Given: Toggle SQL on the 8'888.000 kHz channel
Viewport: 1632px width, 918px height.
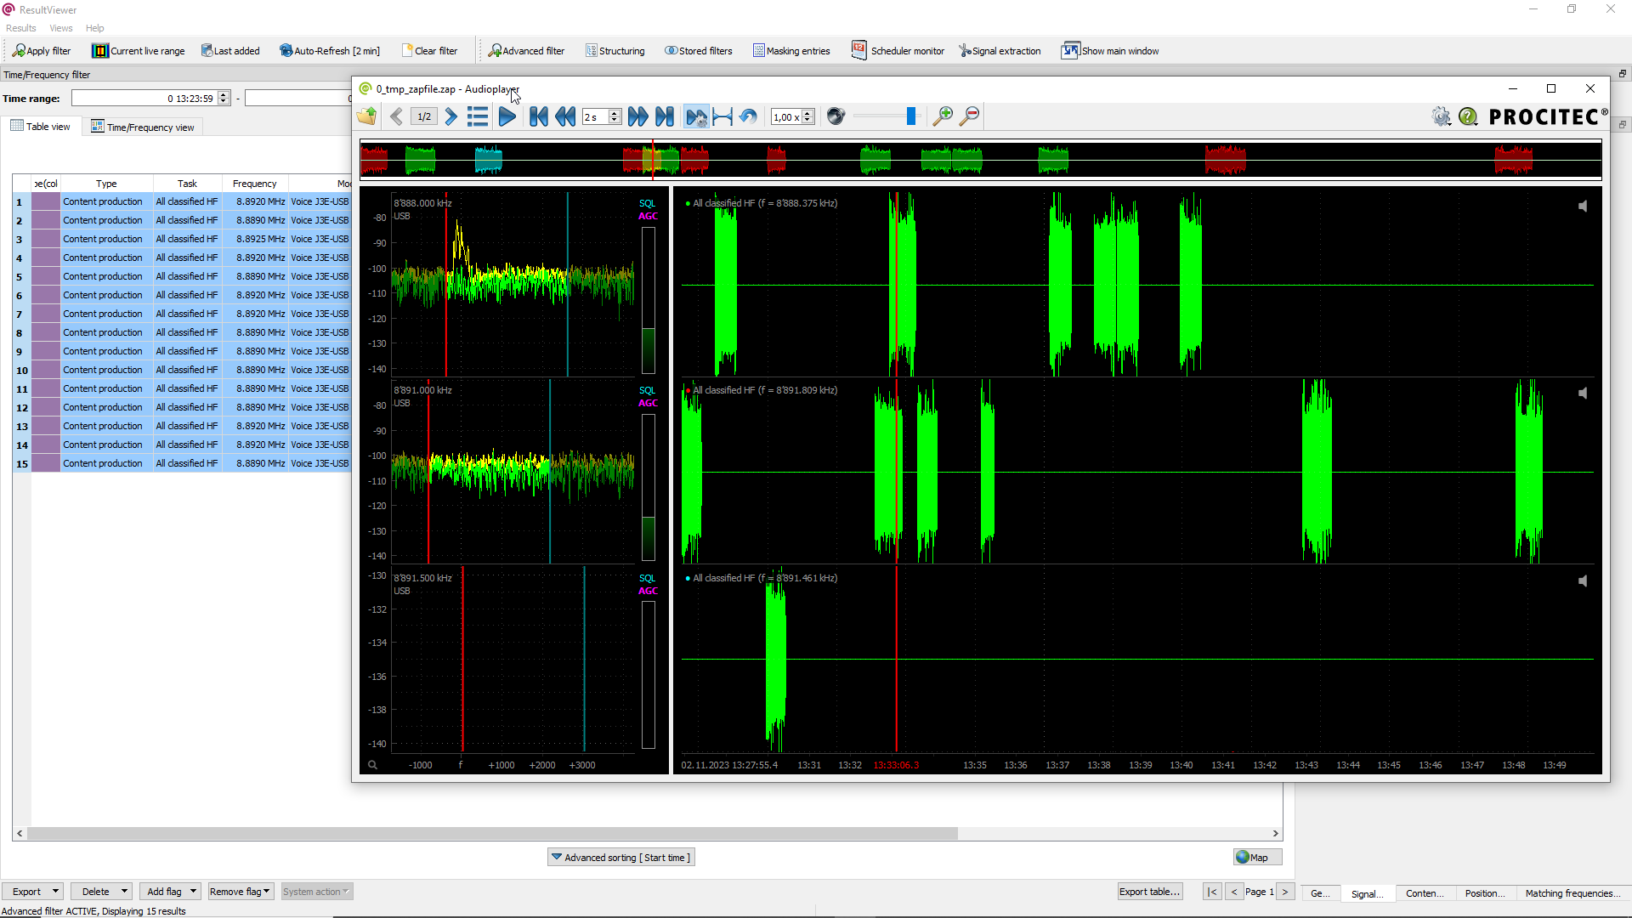Looking at the screenshot, I should [x=647, y=203].
